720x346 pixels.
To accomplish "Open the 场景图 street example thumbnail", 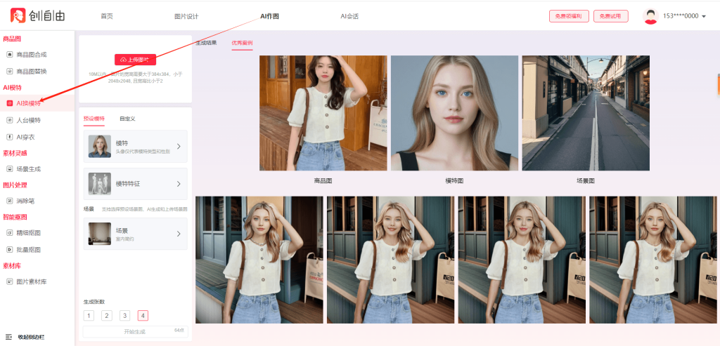I will 586,112.
